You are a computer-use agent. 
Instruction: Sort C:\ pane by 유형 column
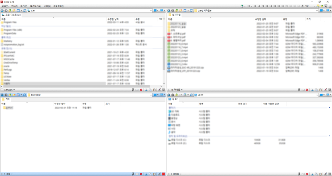tap(146, 19)
